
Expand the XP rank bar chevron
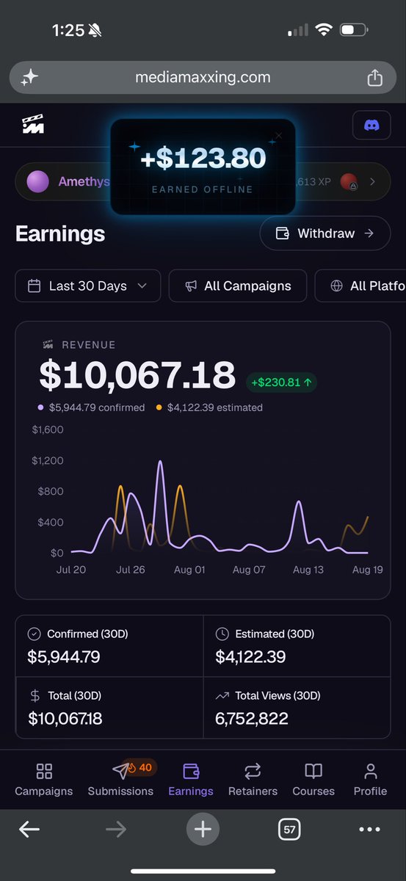click(x=372, y=181)
